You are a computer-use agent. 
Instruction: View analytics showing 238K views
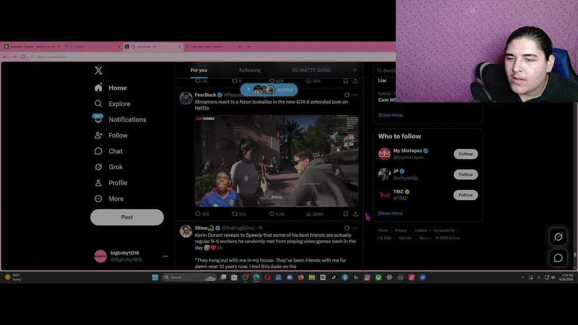click(x=315, y=214)
